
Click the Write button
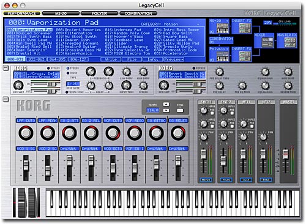pos(111,59)
